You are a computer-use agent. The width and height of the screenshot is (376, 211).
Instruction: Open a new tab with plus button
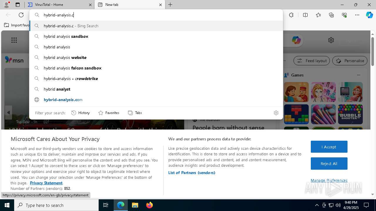coord(170,5)
